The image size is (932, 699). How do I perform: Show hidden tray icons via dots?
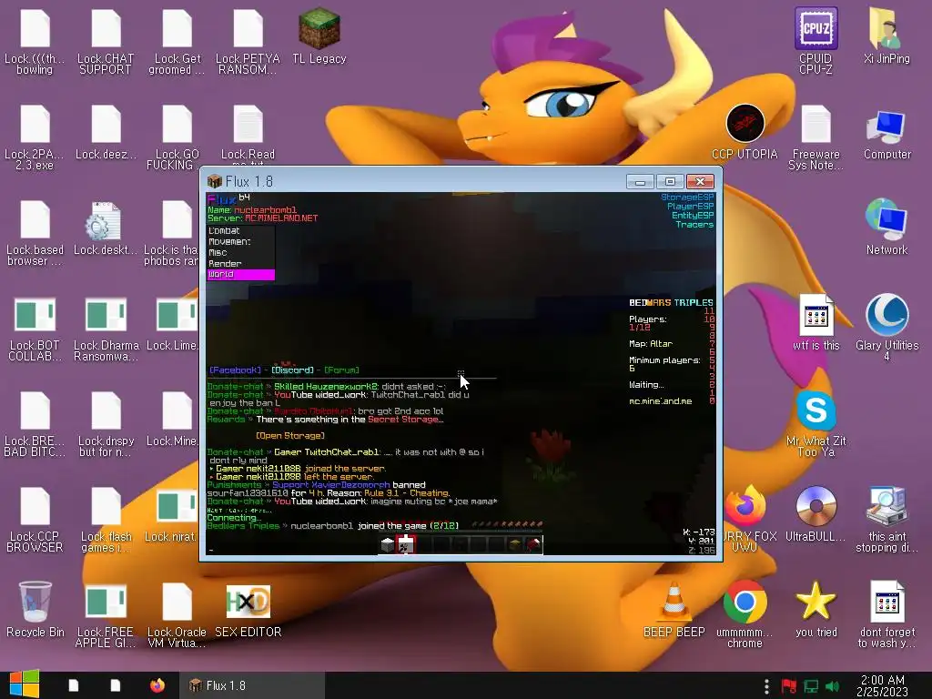point(766,686)
